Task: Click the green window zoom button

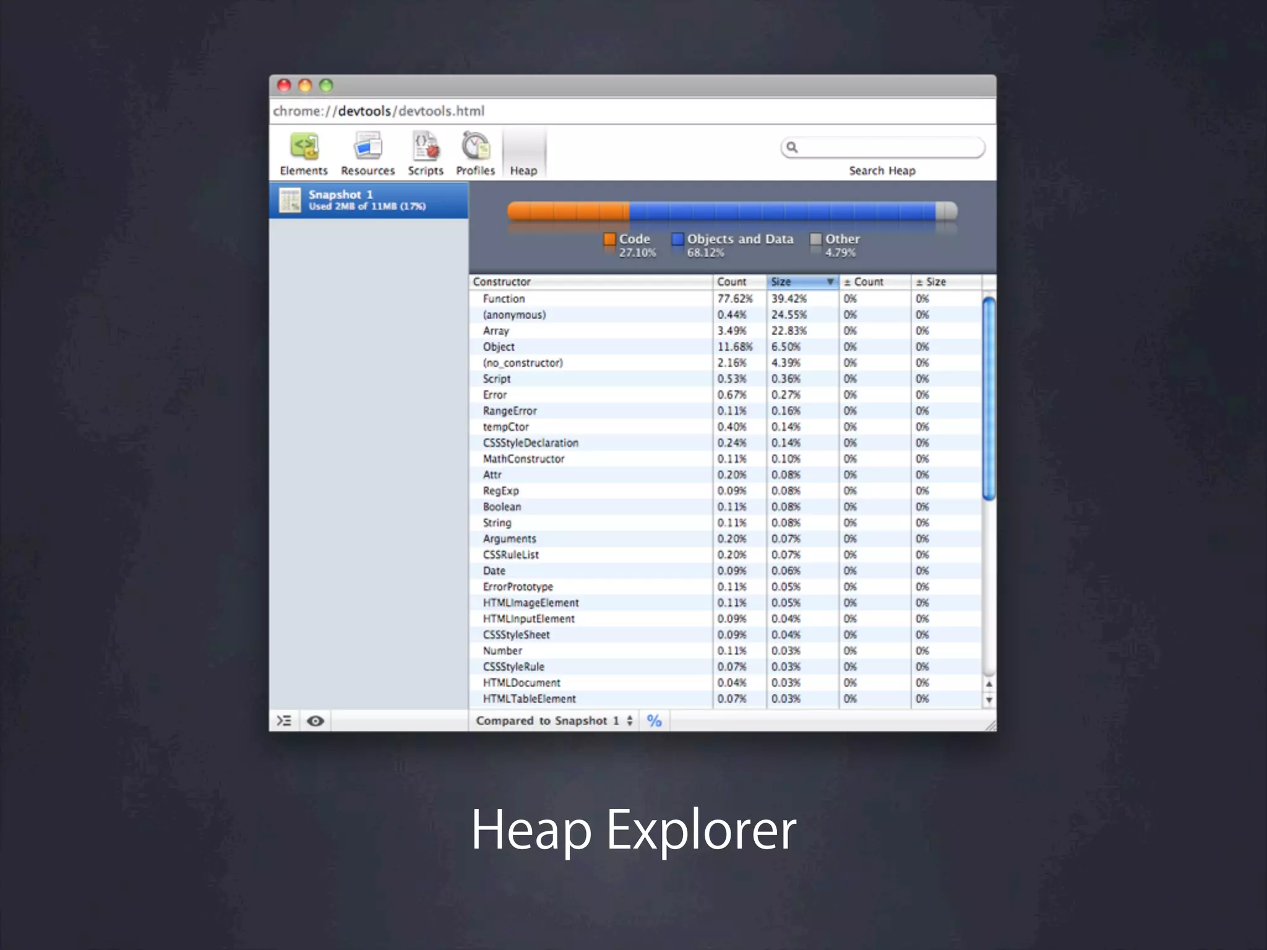Action: (x=326, y=85)
